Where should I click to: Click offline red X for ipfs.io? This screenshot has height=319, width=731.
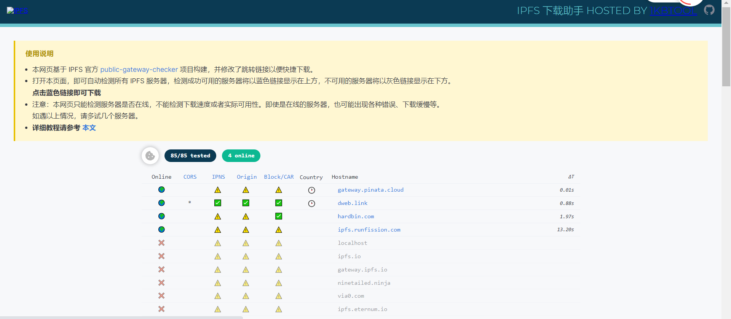coord(161,256)
